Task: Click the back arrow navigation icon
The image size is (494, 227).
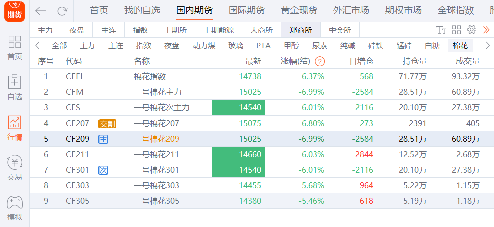Action: pos(40,11)
